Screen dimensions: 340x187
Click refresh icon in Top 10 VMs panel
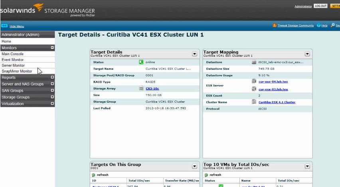(206, 175)
